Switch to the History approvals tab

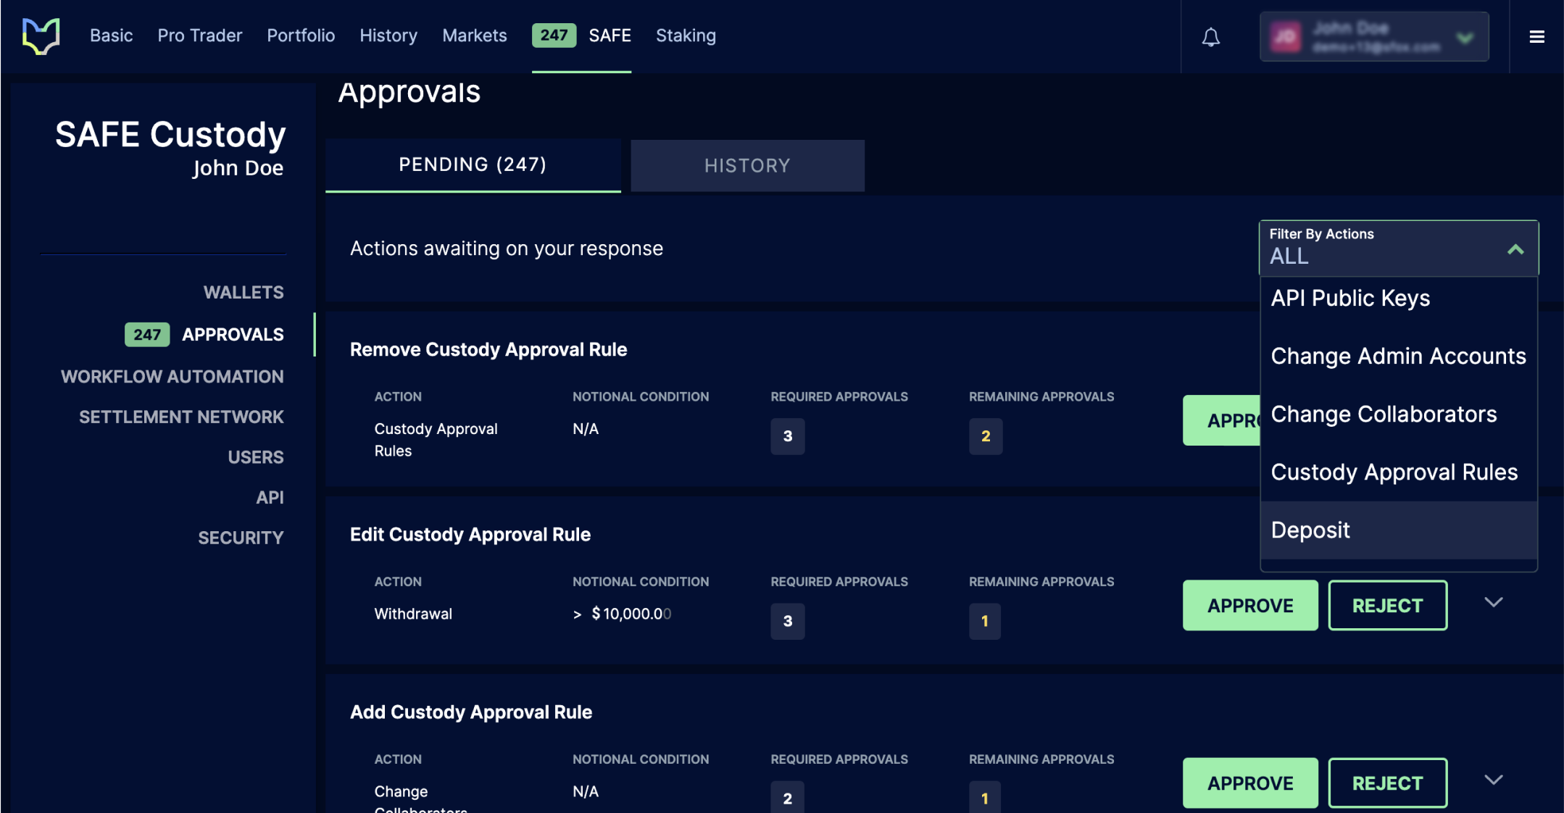[747, 165]
